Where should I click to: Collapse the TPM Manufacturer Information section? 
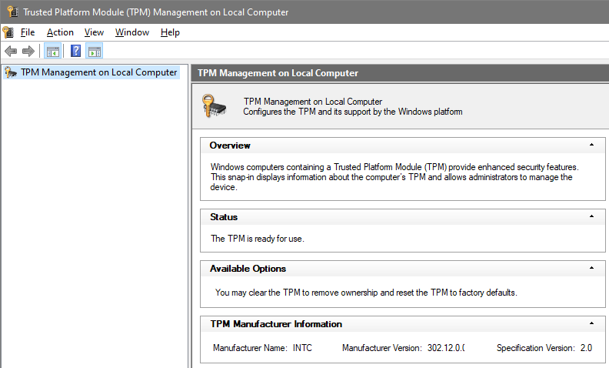point(591,323)
